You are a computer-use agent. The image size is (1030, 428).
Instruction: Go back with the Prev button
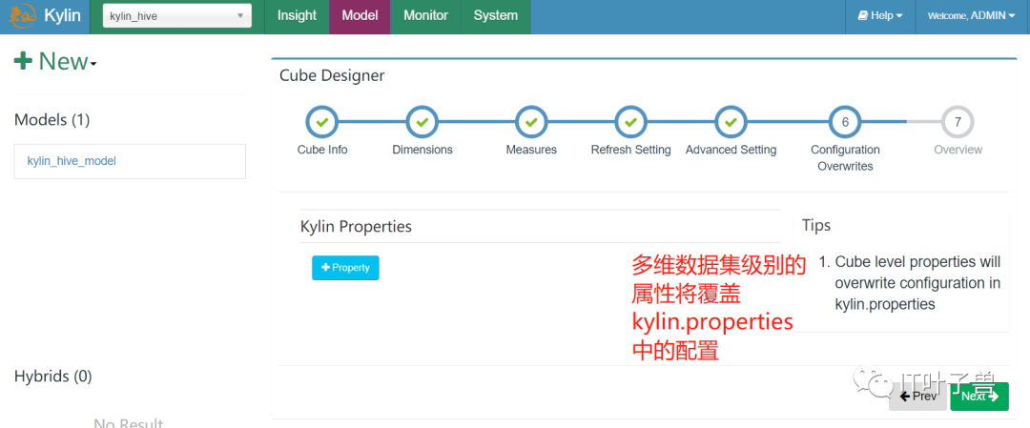917,396
